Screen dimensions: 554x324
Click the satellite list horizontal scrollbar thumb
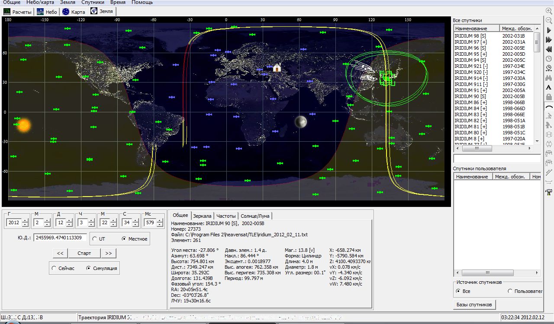tap(477, 148)
